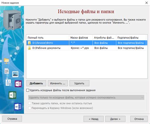Click the folder icon of D:\Личное\Фото row
The height and width of the screenshot is (124, 150).
(x=29, y=43)
